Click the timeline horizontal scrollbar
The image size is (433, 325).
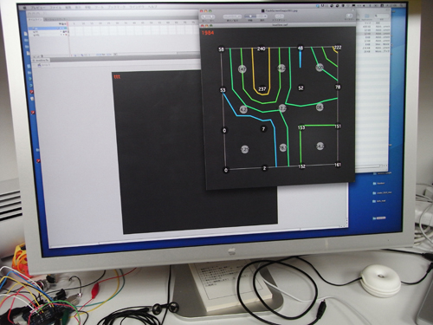147,54
